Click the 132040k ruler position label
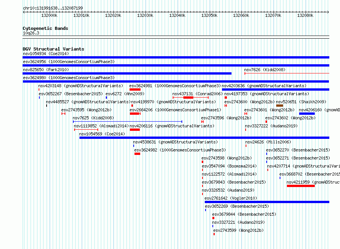The width and height of the screenshot is (340, 249). click(177, 15)
